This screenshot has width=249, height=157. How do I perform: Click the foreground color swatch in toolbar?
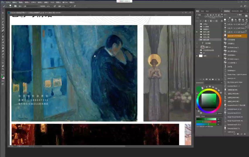tap(2, 77)
